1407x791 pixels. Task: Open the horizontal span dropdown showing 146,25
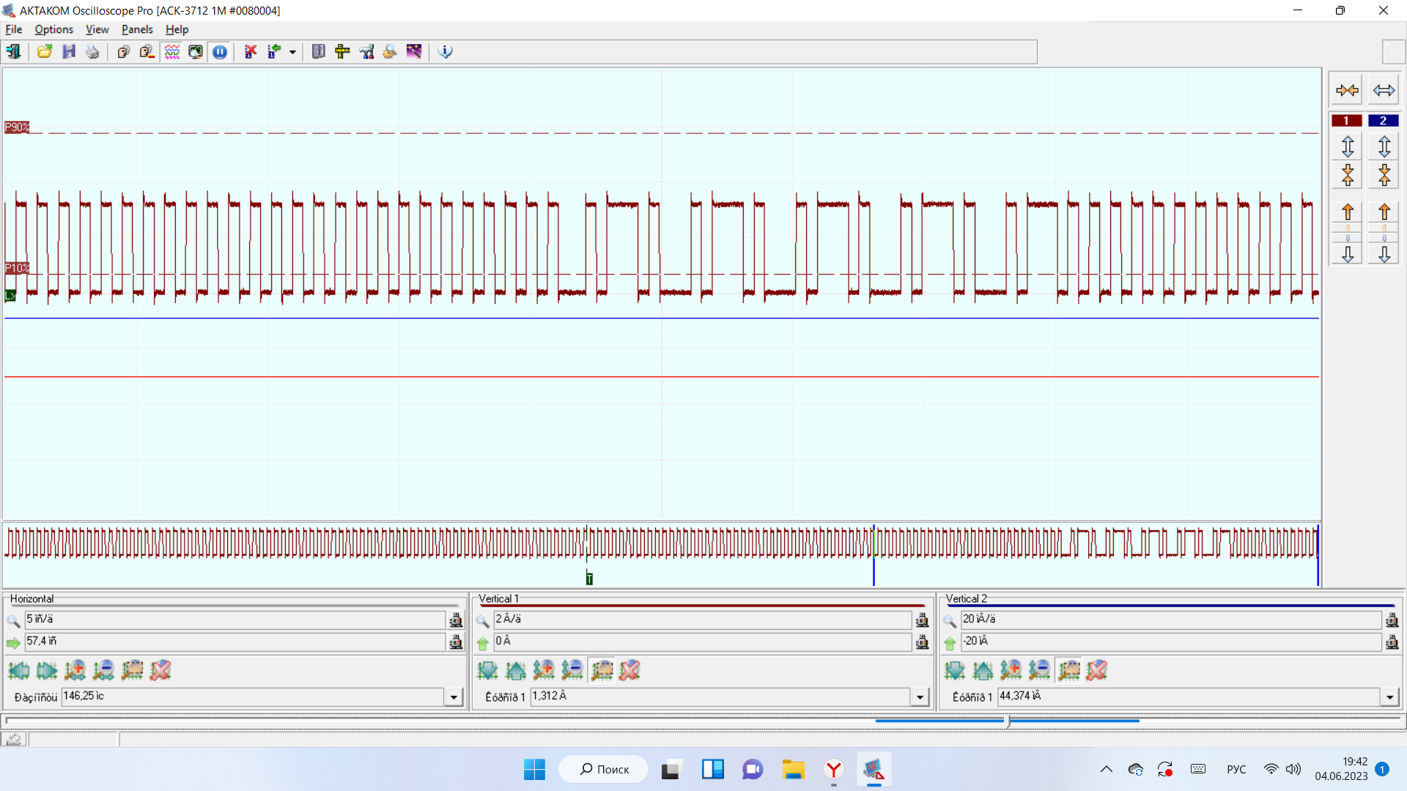click(454, 697)
